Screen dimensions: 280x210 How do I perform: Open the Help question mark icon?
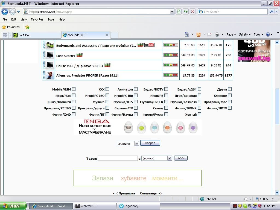click(x=268, y=34)
